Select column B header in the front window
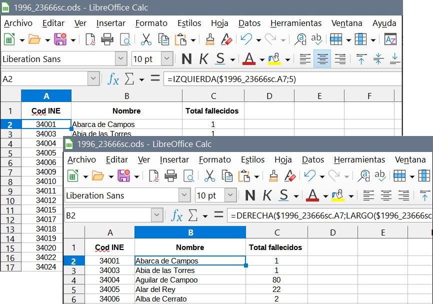Image resolution: width=433 pixels, height=304 pixels. pos(190,232)
